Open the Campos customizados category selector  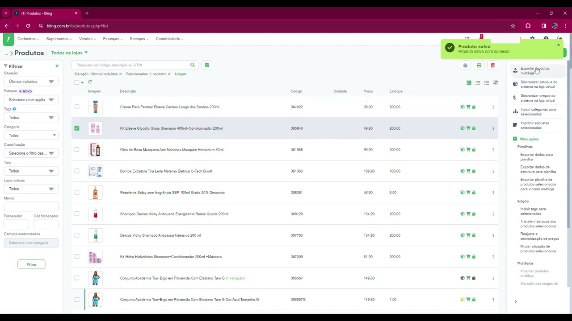(x=31, y=243)
